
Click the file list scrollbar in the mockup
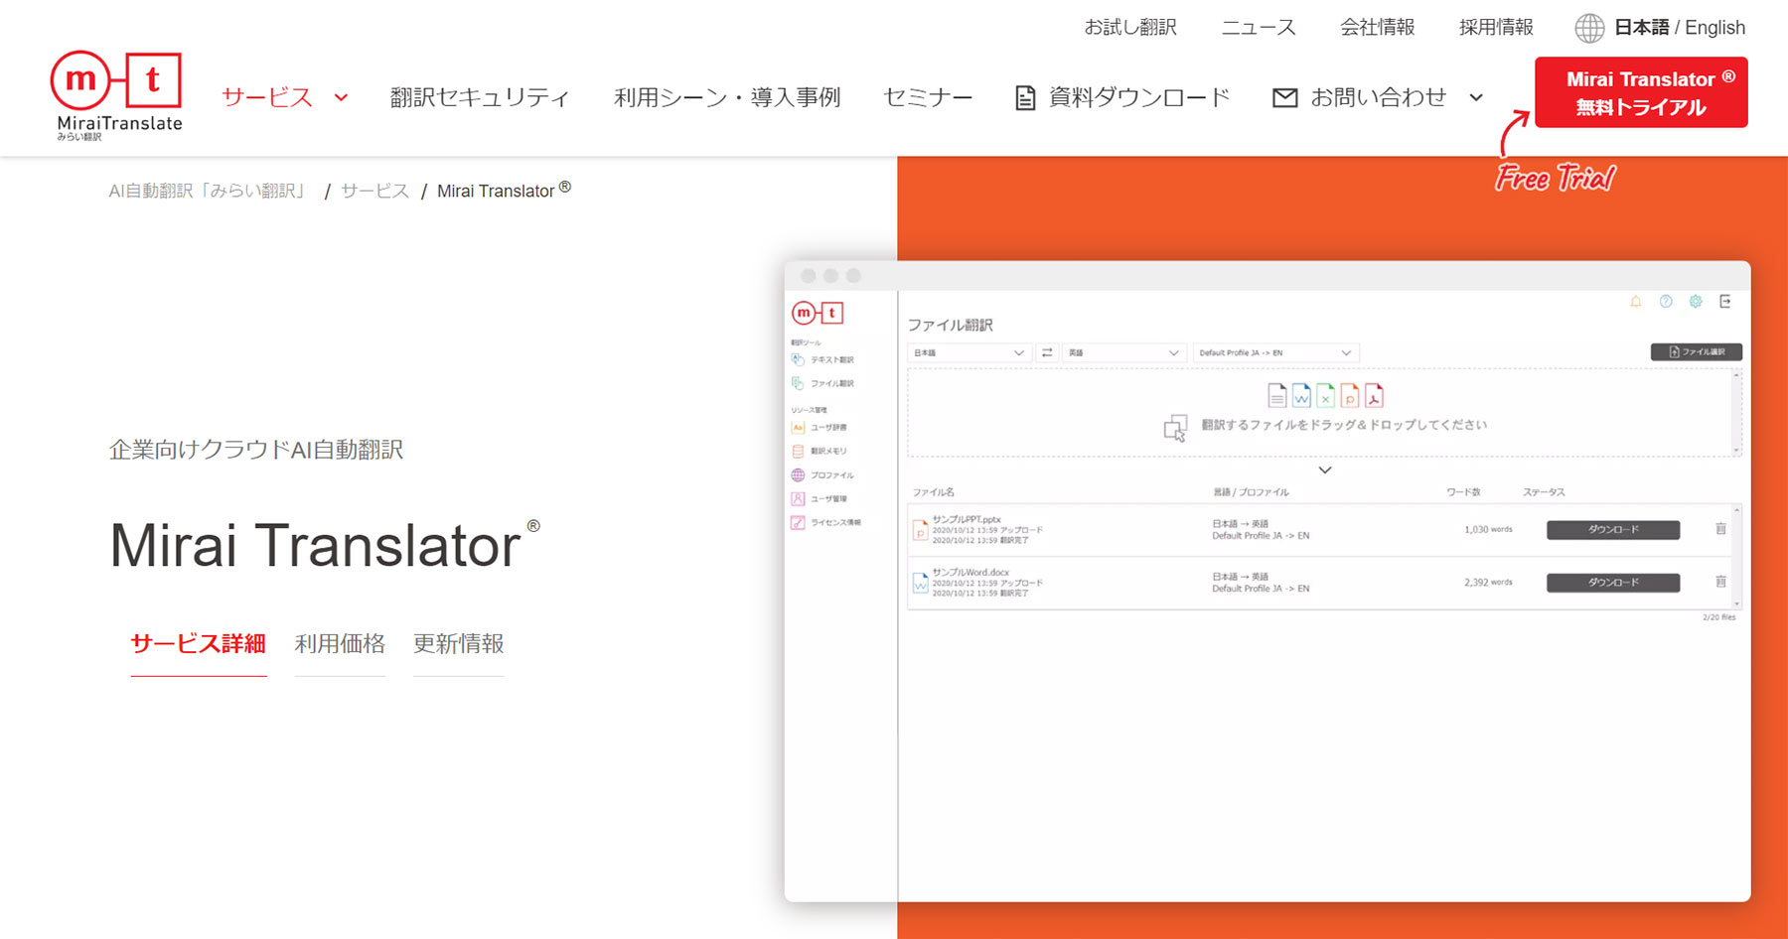coord(1736,557)
